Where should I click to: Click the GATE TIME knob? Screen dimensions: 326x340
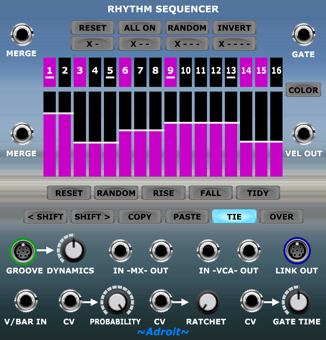[x=298, y=302]
